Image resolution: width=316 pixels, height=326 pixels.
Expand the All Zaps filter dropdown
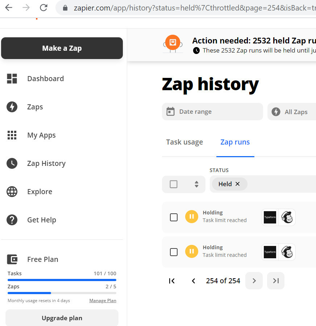[x=292, y=112]
